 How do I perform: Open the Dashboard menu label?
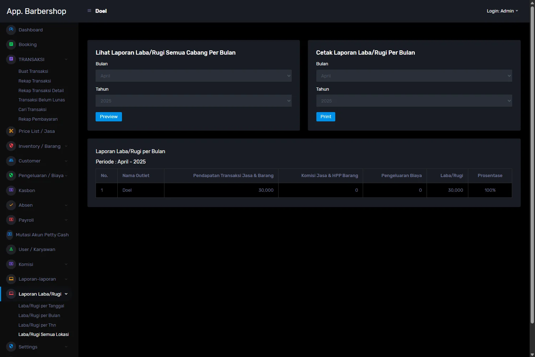pos(31,30)
